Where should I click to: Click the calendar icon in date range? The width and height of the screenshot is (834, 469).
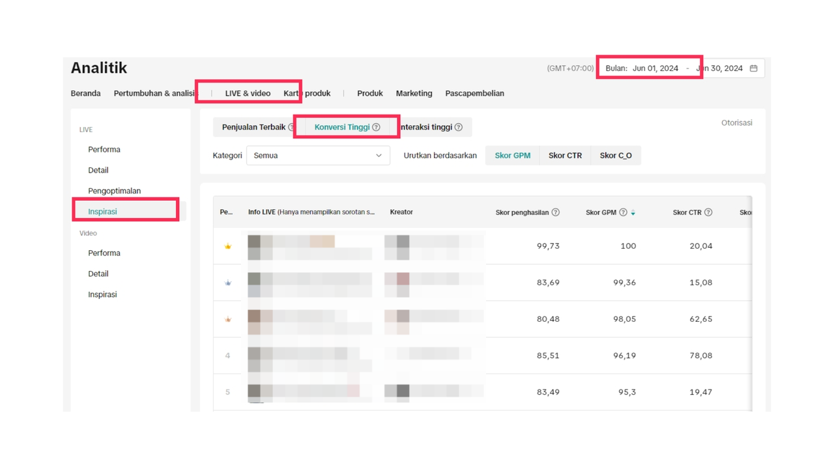pos(753,68)
